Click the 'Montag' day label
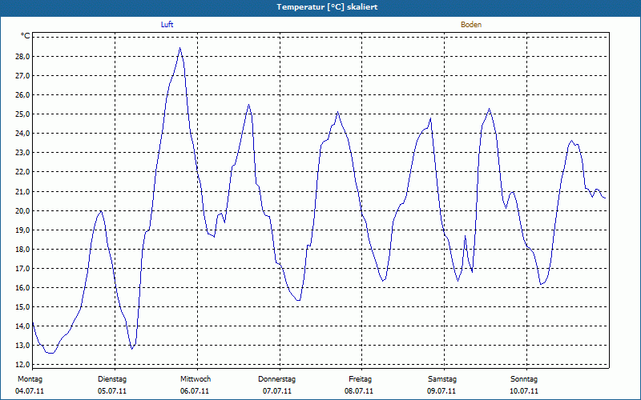The image size is (641, 400). coord(30,379)
